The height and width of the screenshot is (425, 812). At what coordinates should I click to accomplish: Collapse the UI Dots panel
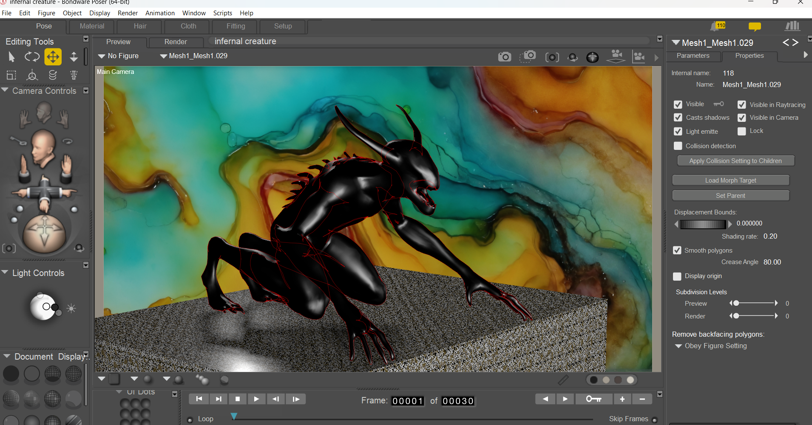(119, 392)
